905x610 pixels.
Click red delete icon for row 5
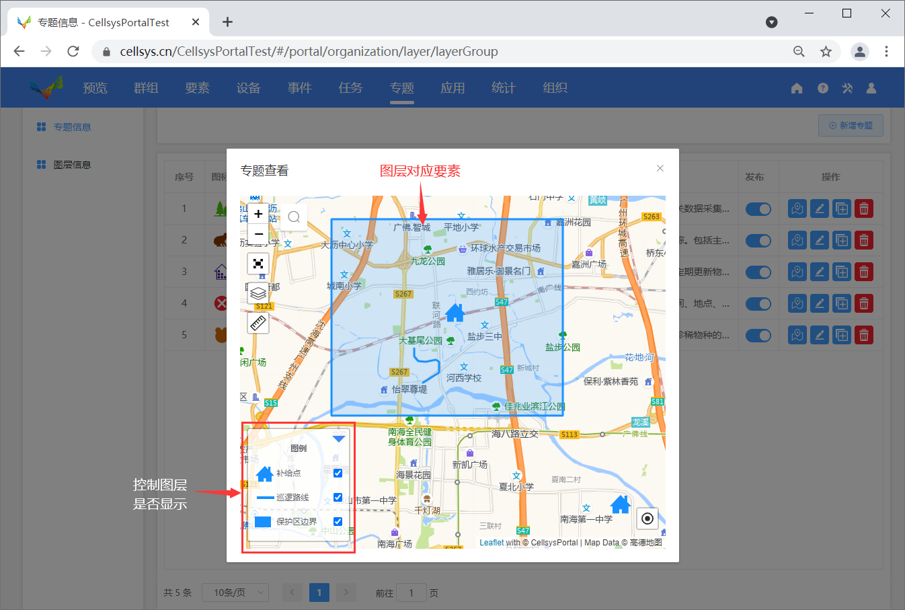[864, 335]
